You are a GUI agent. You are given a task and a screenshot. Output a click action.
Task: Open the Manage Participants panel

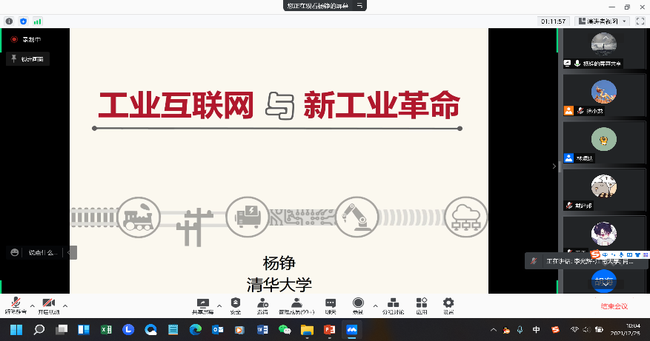[x=296, y=305]
